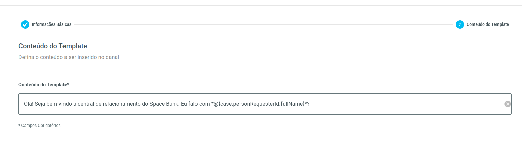
Task: Click the large Conteúdo do Template section heading
Action: 53,46
